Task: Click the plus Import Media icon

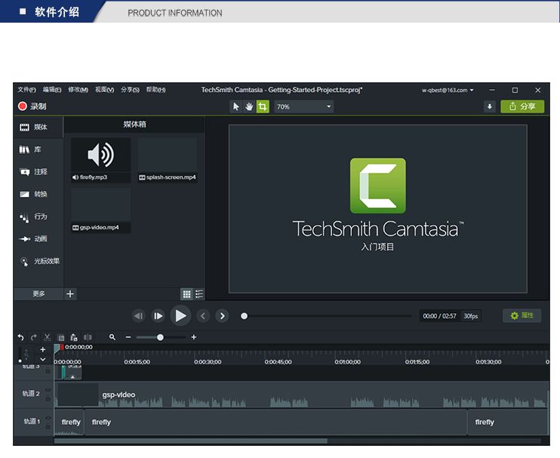Action: click(70, 294)
